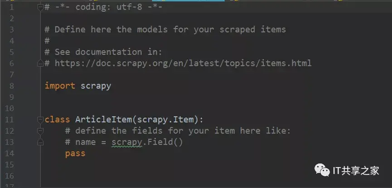Click the ArticleItem class name
This screenshot has height=188, width=392.
click(x=103, y=119)
